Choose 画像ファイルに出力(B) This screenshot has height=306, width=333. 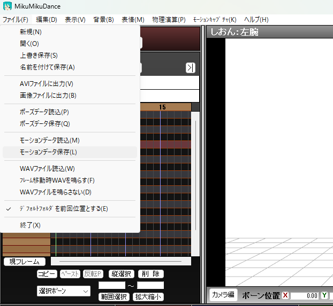pyautogui.click(x=70, y=96)
